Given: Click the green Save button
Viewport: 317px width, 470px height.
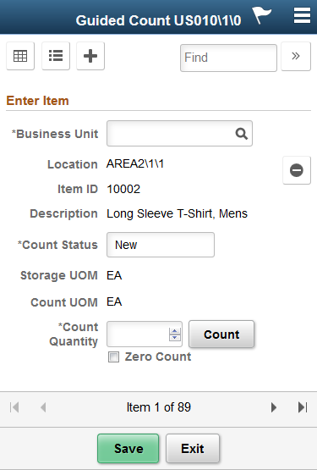Looking at the screenshot, I should pos(128,449).
